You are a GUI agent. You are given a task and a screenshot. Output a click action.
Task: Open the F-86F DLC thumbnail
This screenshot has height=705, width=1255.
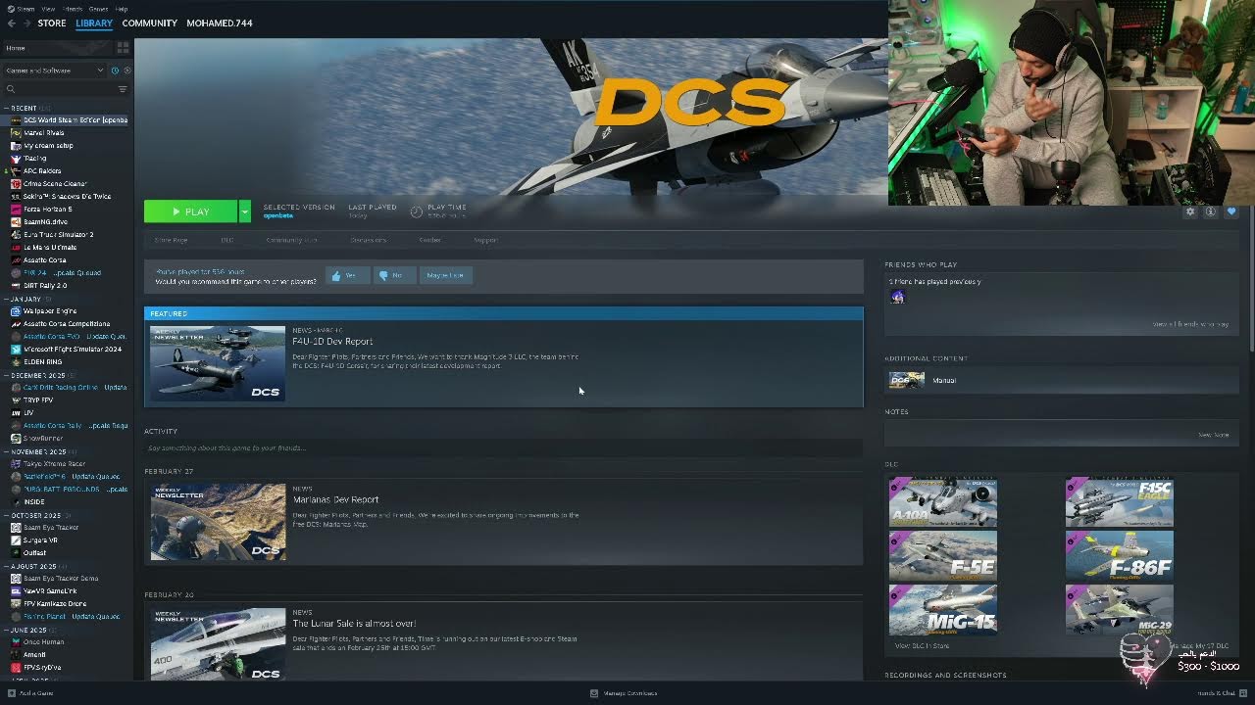pos(1120,555)
